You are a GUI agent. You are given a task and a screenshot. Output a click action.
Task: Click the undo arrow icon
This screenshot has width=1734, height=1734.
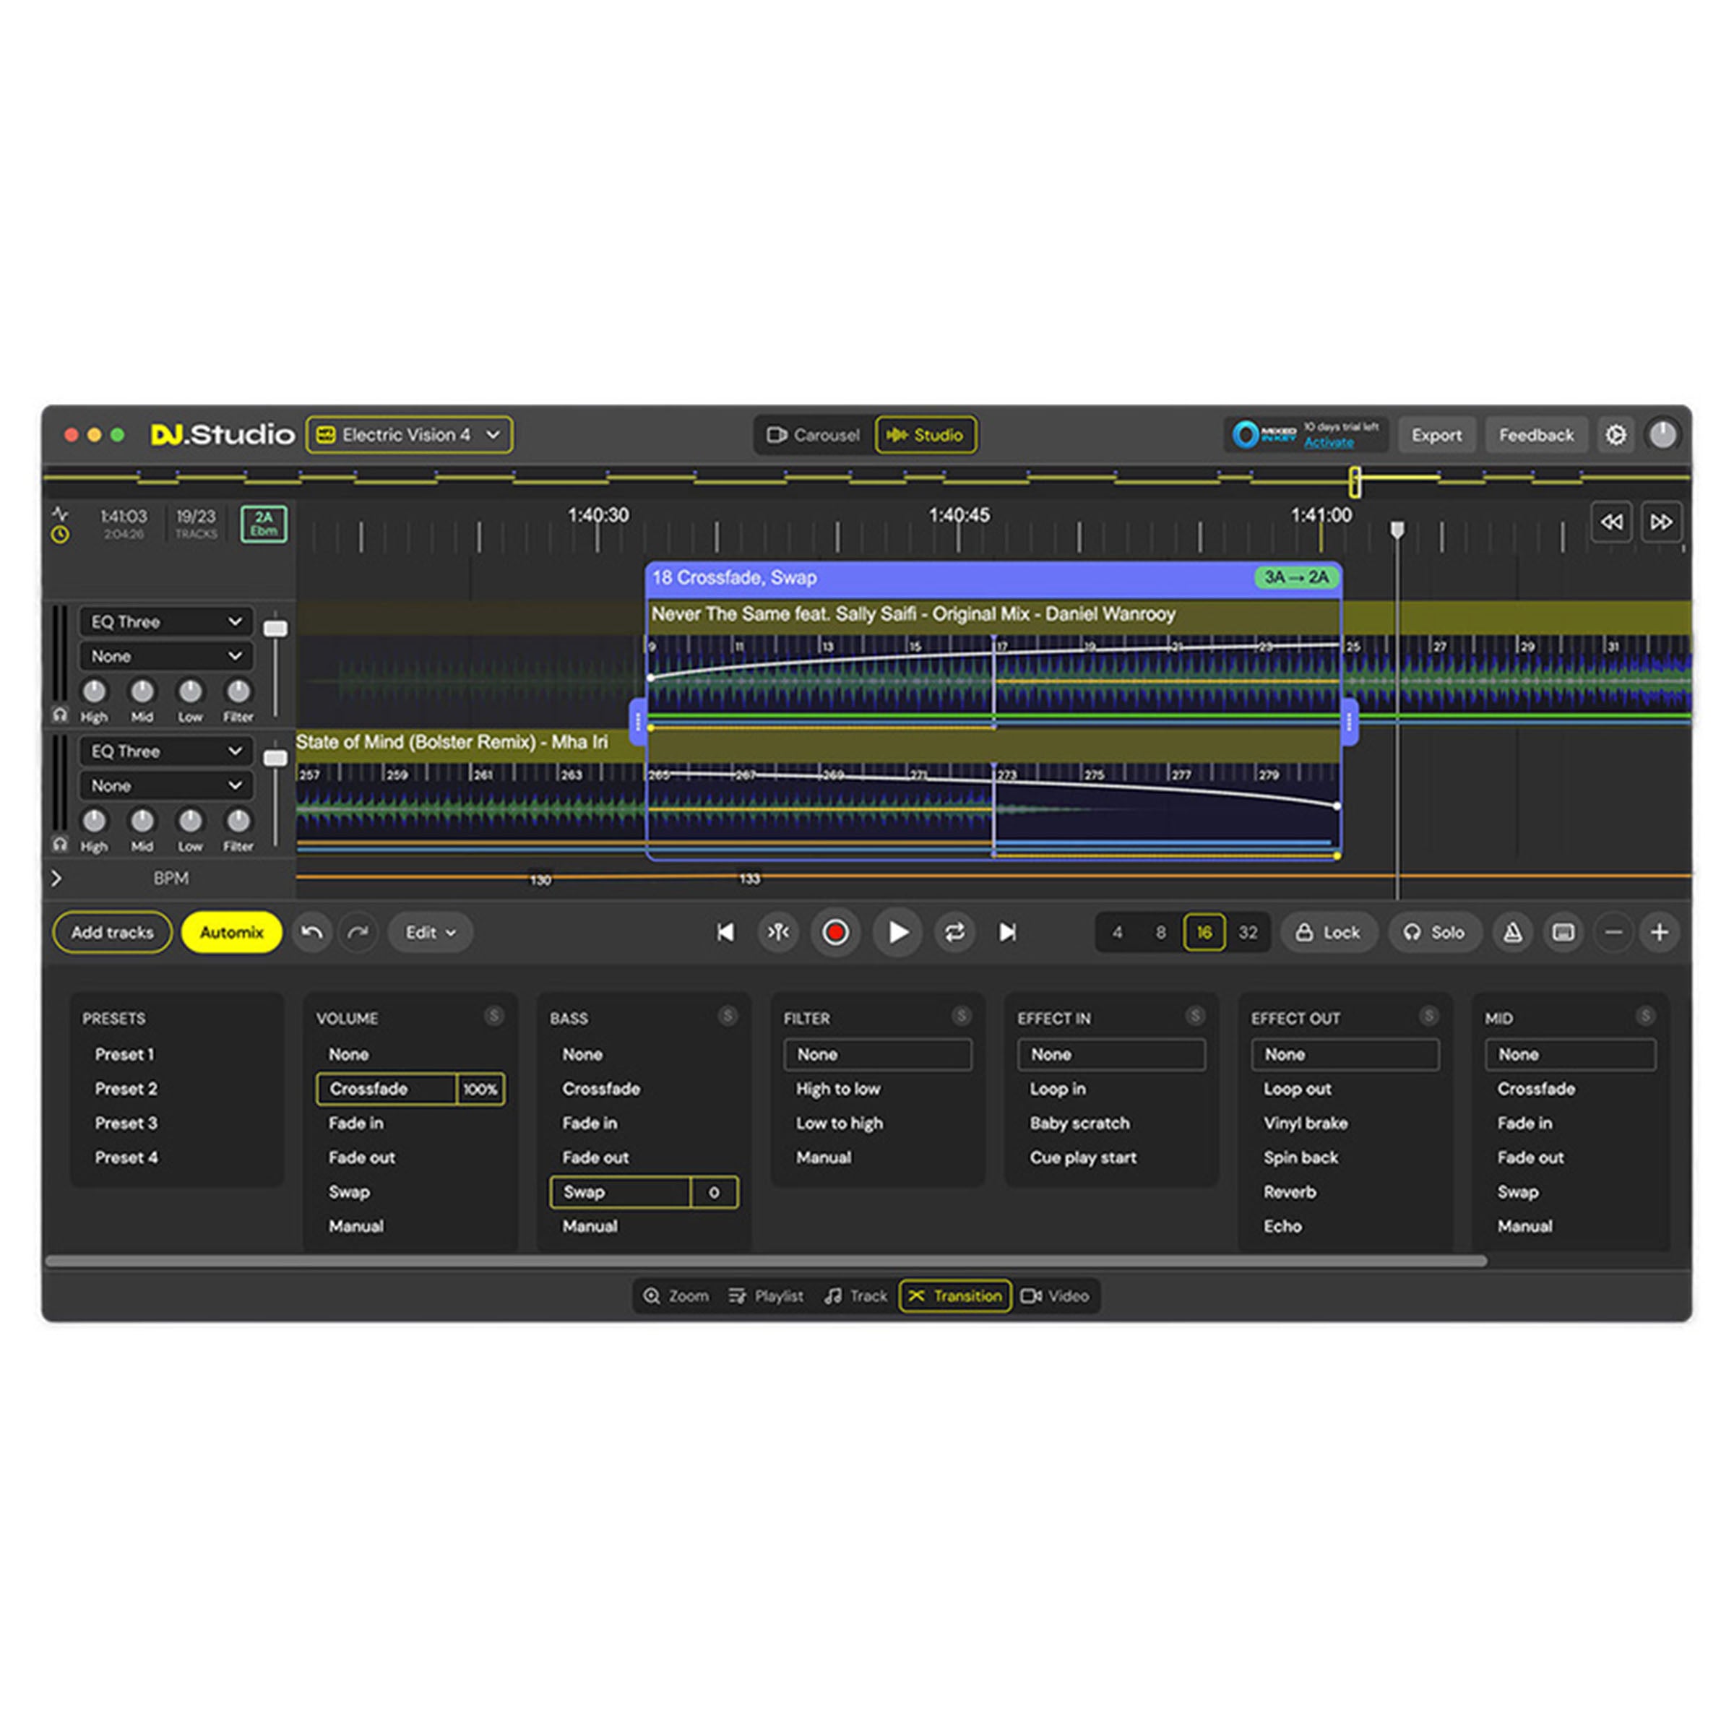pos(311,933)
